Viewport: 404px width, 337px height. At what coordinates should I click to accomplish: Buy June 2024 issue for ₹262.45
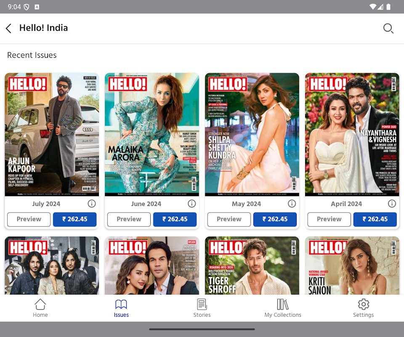pyautogui.click(x=175, y=219)
